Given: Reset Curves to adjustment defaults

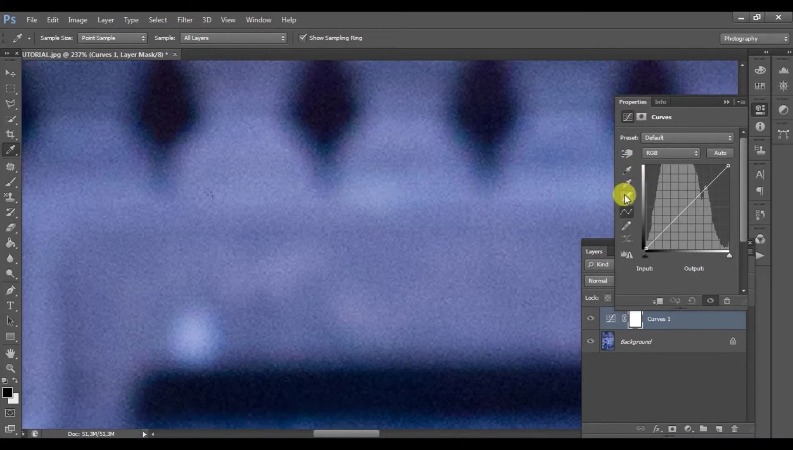Looking at the screenshot, I should (692, 301).
